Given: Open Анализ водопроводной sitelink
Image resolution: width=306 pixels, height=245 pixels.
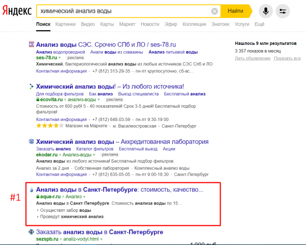Looking at the screenshot, I should point(61,52).
